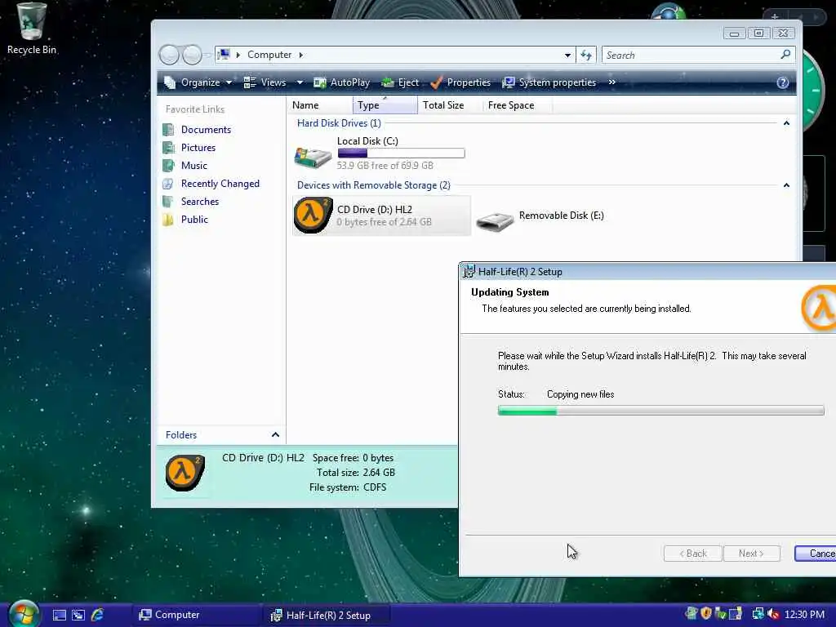Sort by the Free Space column header
This screenshot has height=627, width=836.
(x=517, y=105)
